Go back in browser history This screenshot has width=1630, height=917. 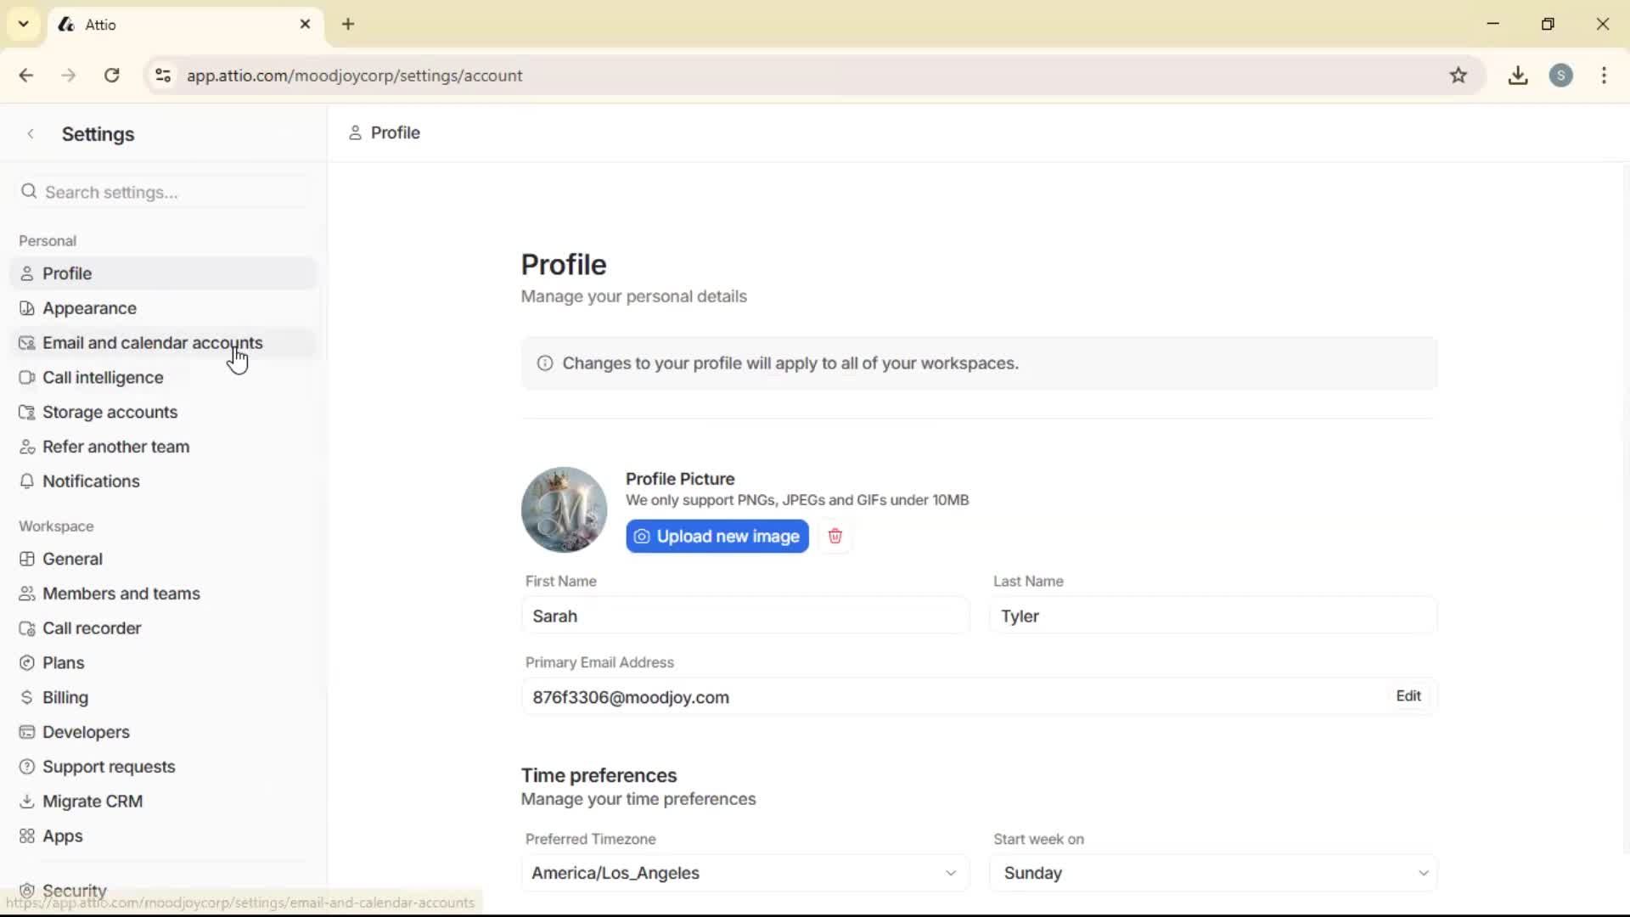(26, 76)
